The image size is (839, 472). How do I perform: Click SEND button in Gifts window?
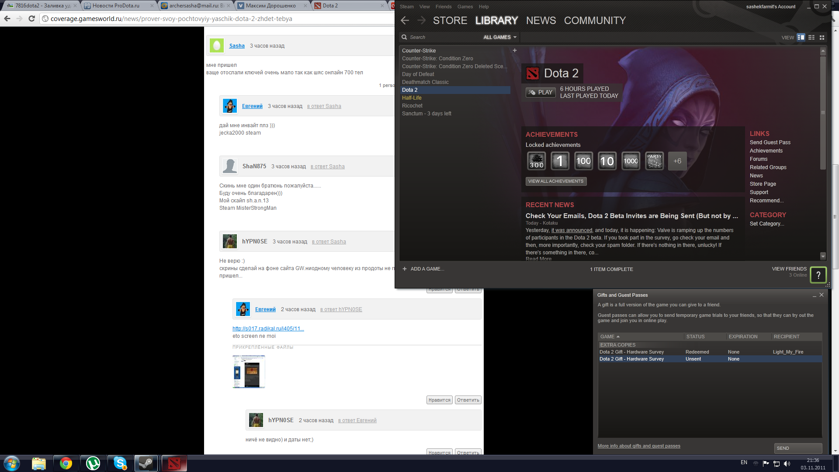(x=798, y=448)
